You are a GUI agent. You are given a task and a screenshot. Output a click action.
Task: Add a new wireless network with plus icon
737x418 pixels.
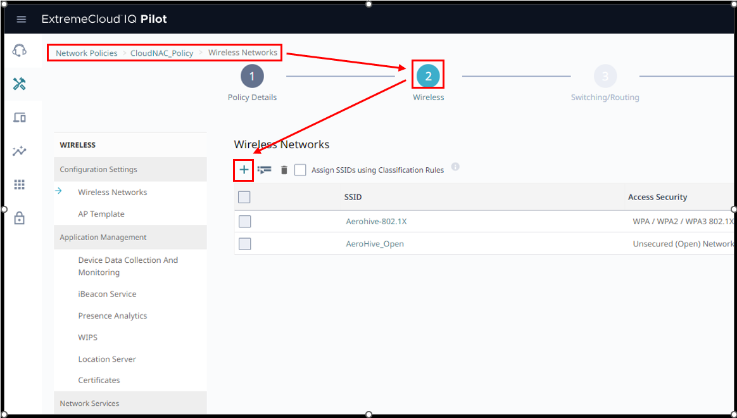point(244,170)
